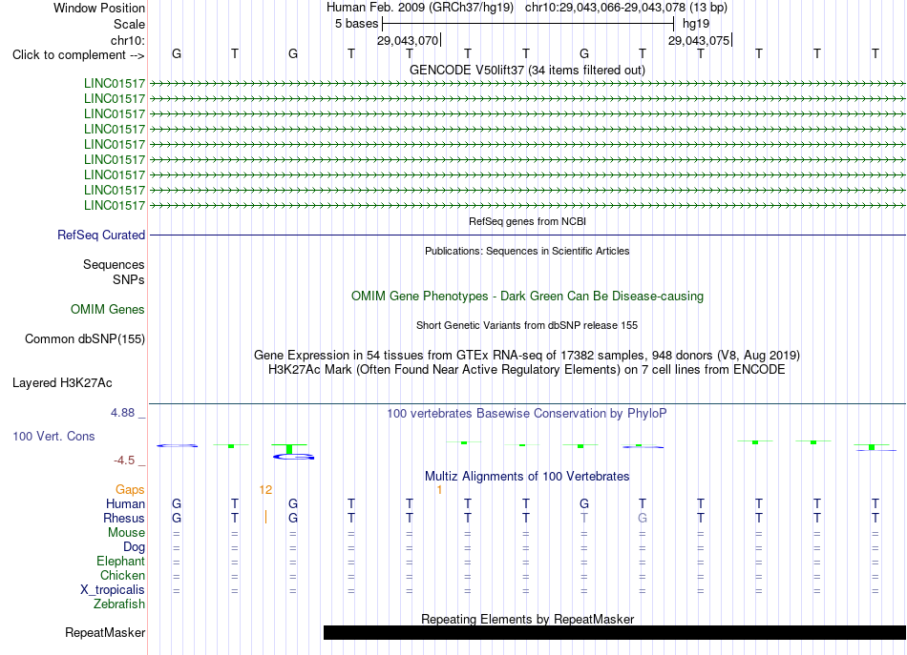Select the Mouse alignment row label
The image size is (907, 655).
(126, 533)
